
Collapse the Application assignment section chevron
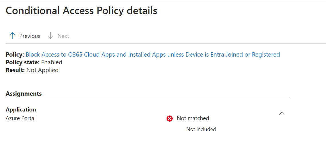point(282,113)
